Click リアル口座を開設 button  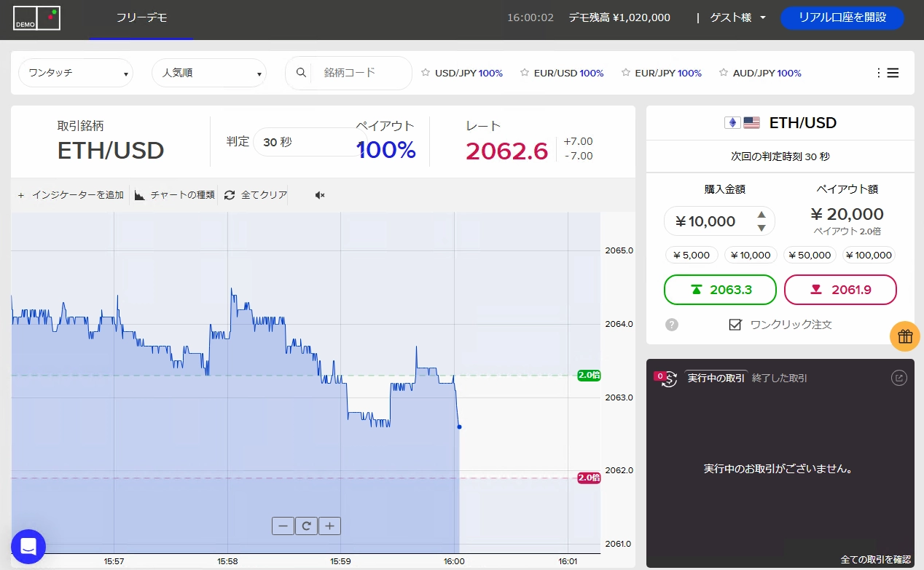842,17
